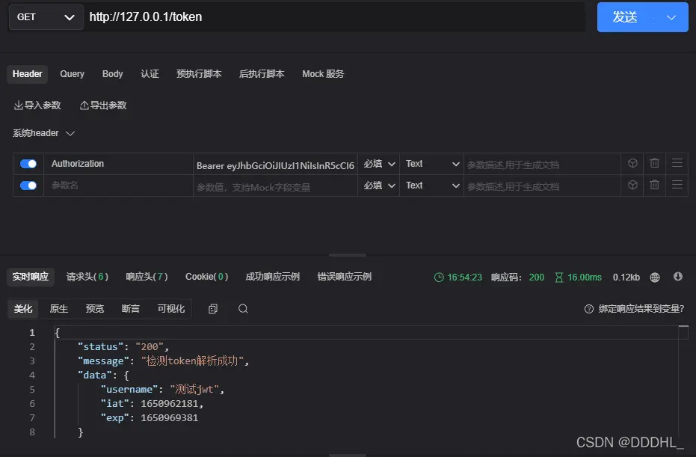Open the Text type dropdown for Authorization

(431, 163)
